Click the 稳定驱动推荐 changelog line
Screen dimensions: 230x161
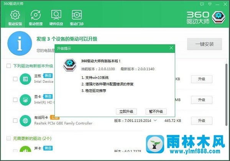(94, 91)
